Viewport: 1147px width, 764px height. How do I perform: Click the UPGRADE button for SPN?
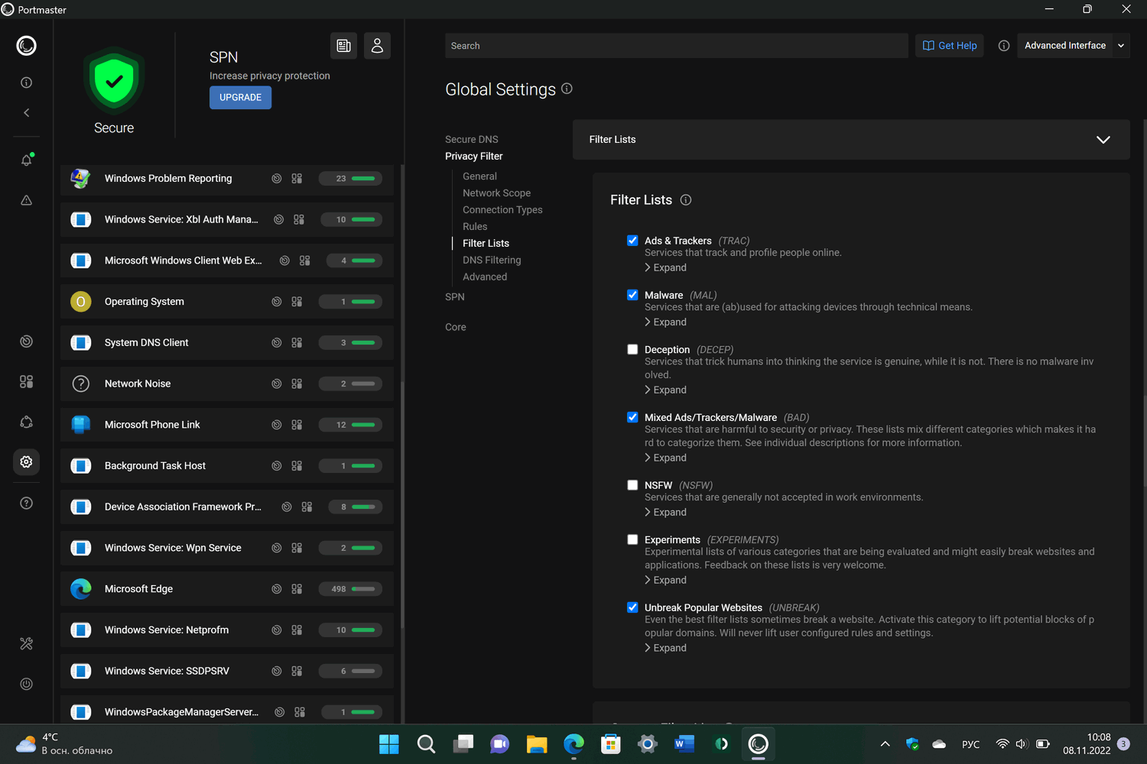tap(240, 98)
